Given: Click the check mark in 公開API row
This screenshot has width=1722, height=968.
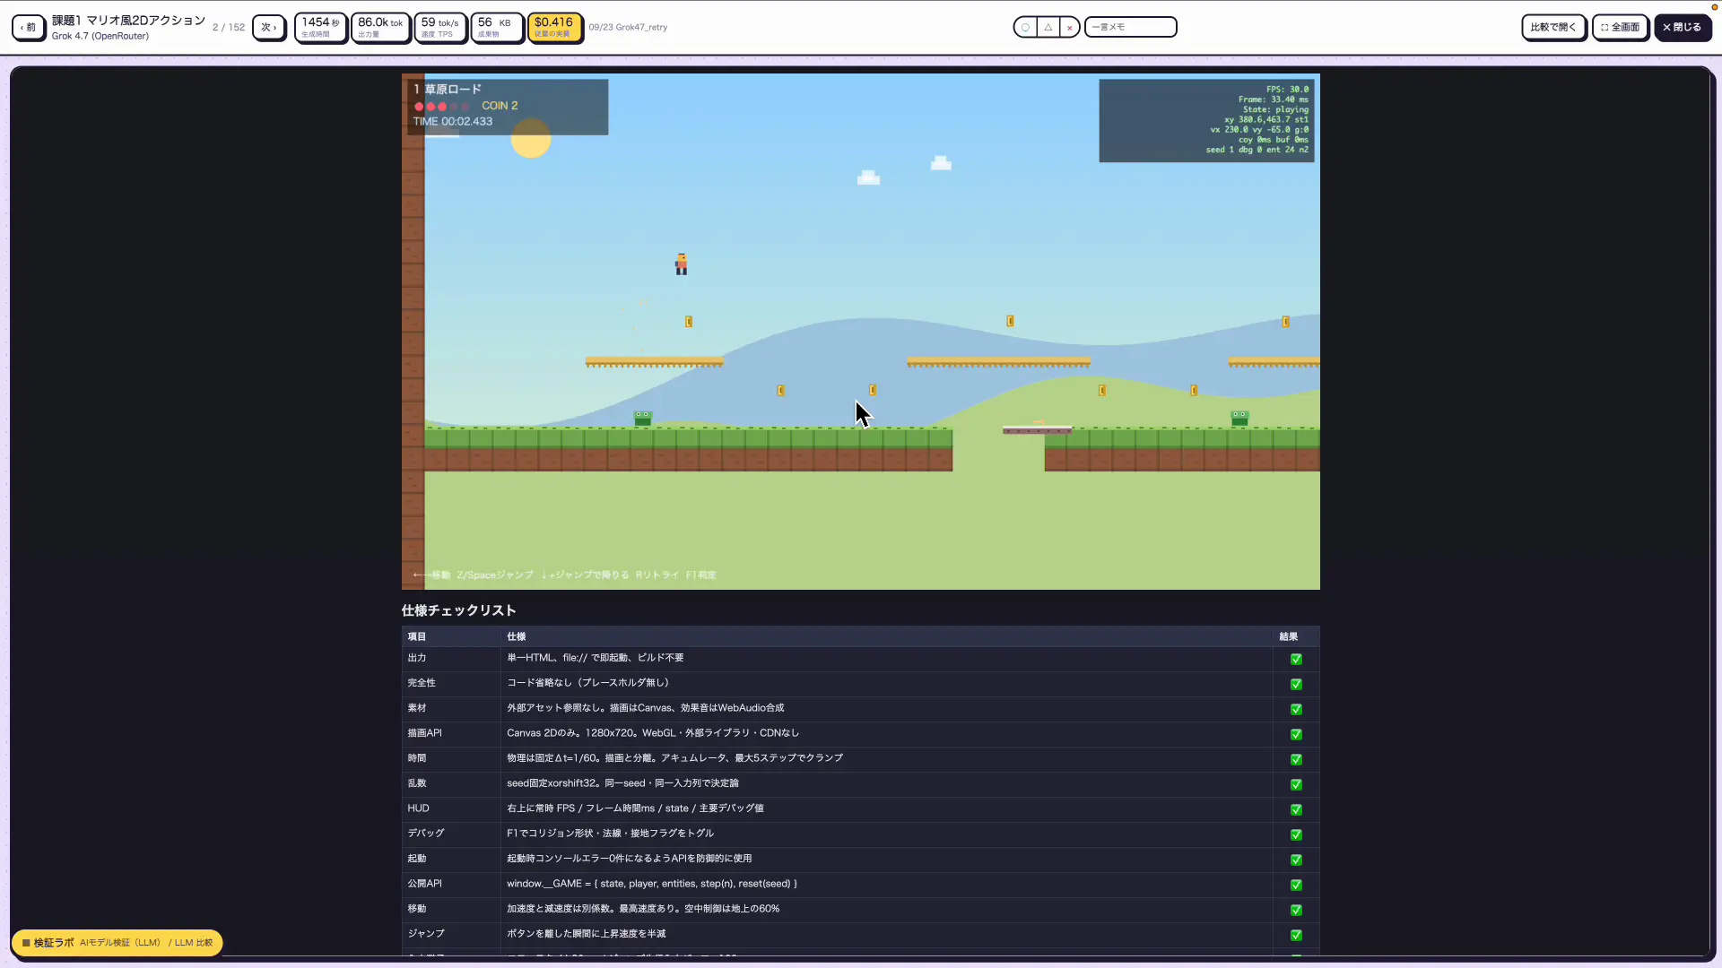Looking at the screenshot, I should click(1296, 885).
